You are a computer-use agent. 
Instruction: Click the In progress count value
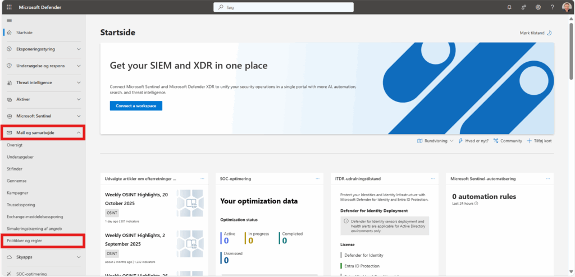(x=251, y=241)
